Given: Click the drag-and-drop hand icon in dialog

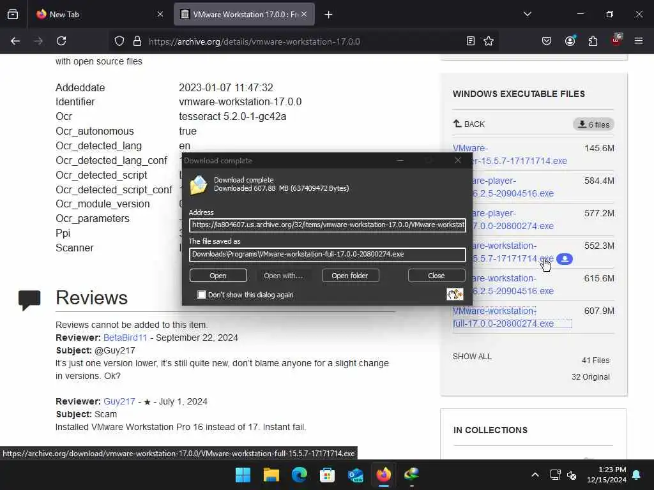Looking at the screenshot, I should tap(455, 294).
